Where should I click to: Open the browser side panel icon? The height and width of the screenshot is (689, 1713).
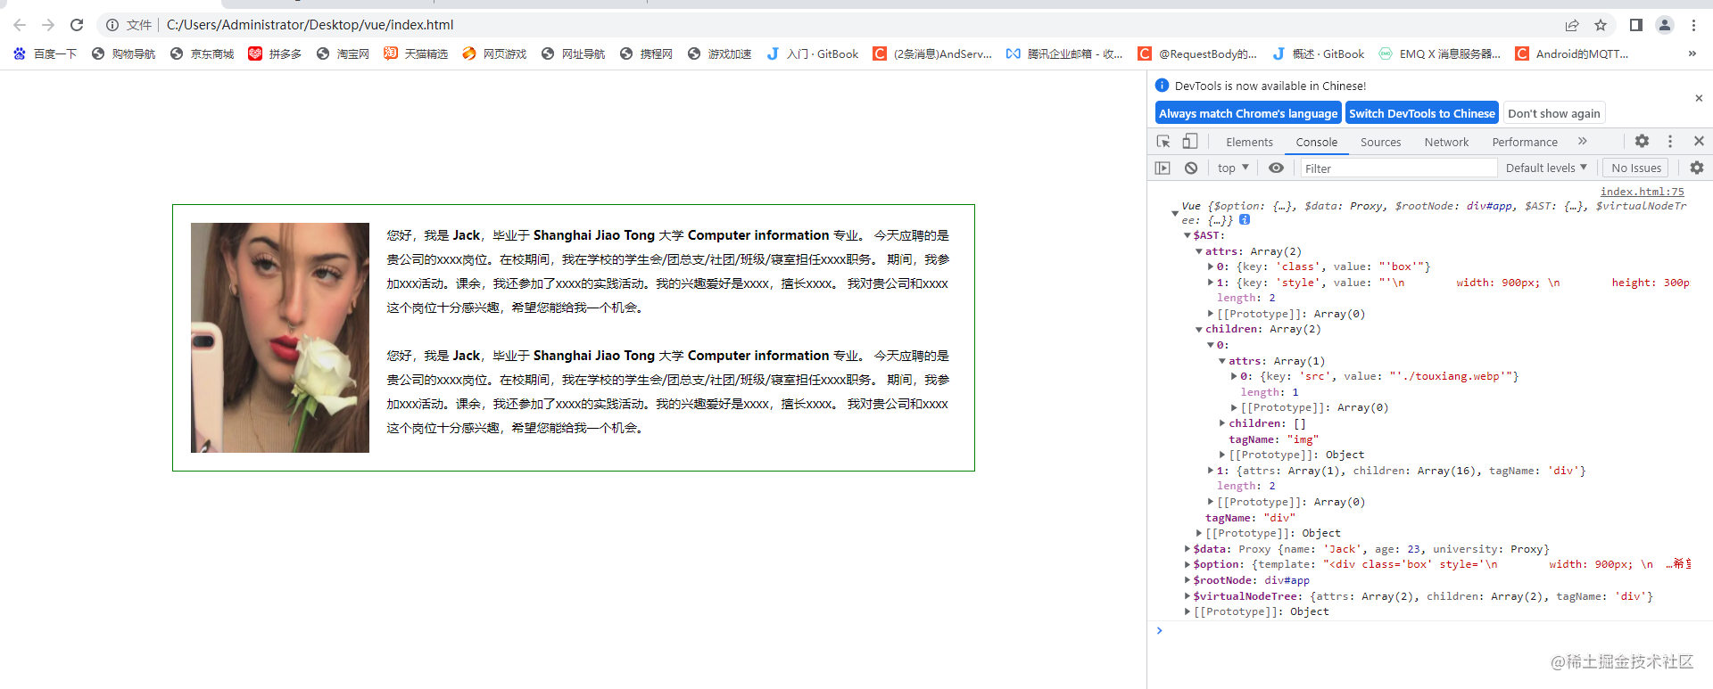pyautogui.click(x=1635, y=25)
